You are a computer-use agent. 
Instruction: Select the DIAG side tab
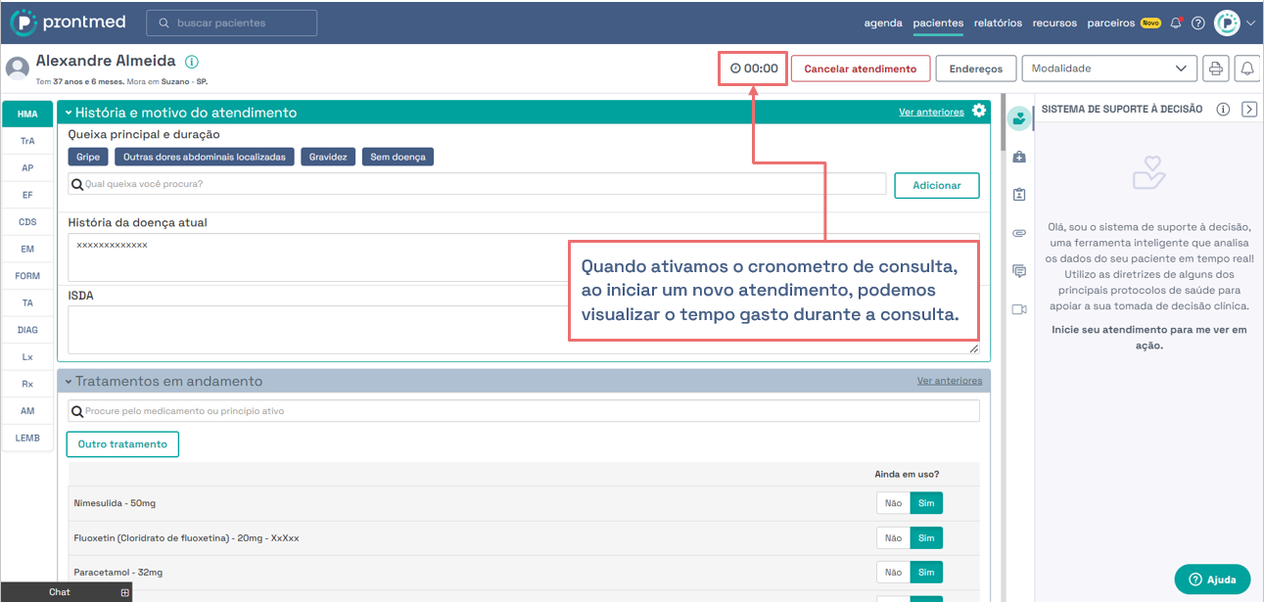(27, 330)
